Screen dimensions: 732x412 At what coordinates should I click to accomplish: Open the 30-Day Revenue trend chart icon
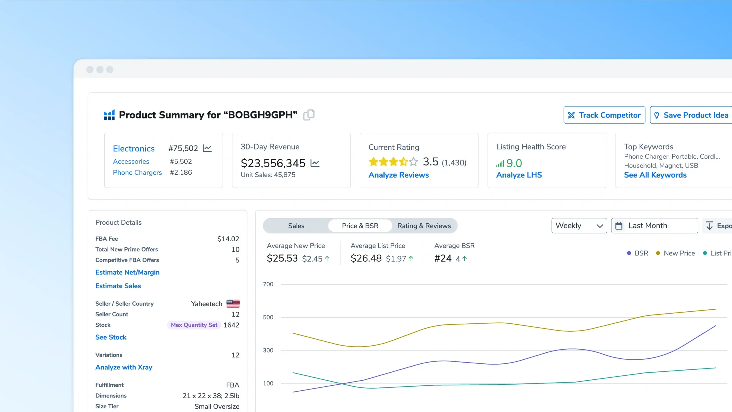point(315,163)
